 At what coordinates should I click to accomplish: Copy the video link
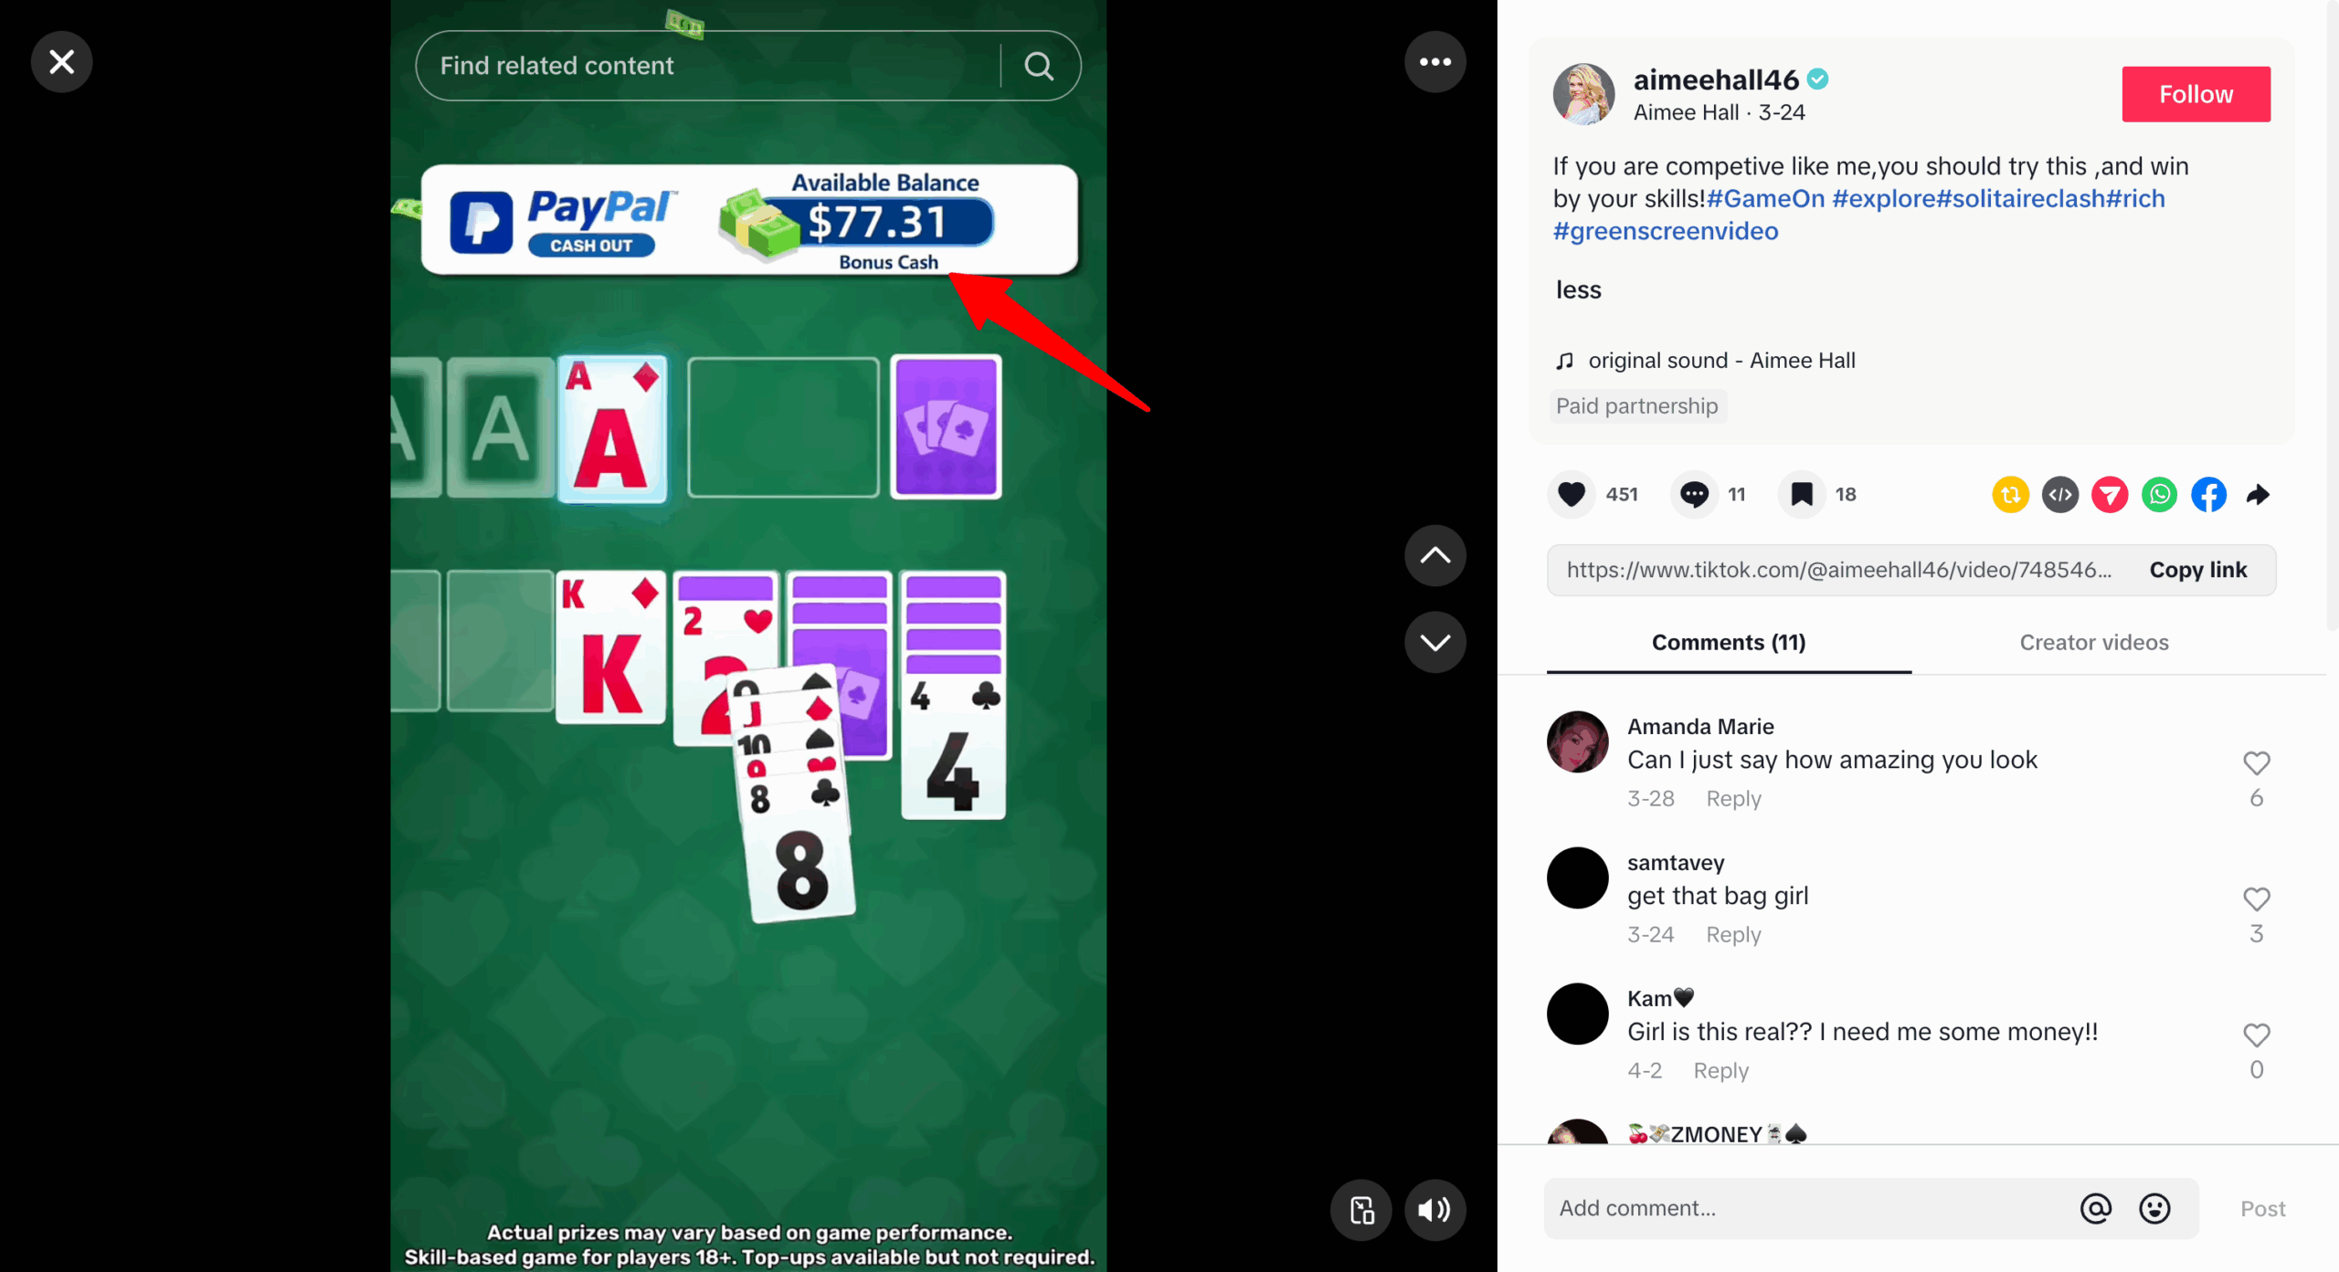pos(2197,570)
